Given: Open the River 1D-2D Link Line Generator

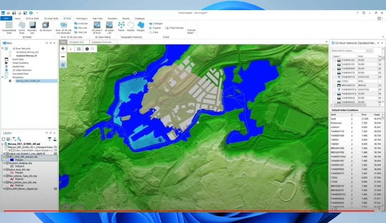Looking at the screenshot, I should (64, 28).
